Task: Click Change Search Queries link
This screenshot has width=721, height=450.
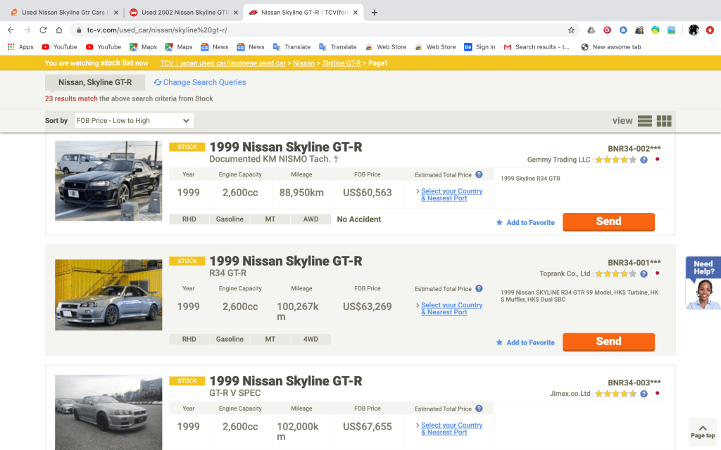Action: [x=200, y=82]
